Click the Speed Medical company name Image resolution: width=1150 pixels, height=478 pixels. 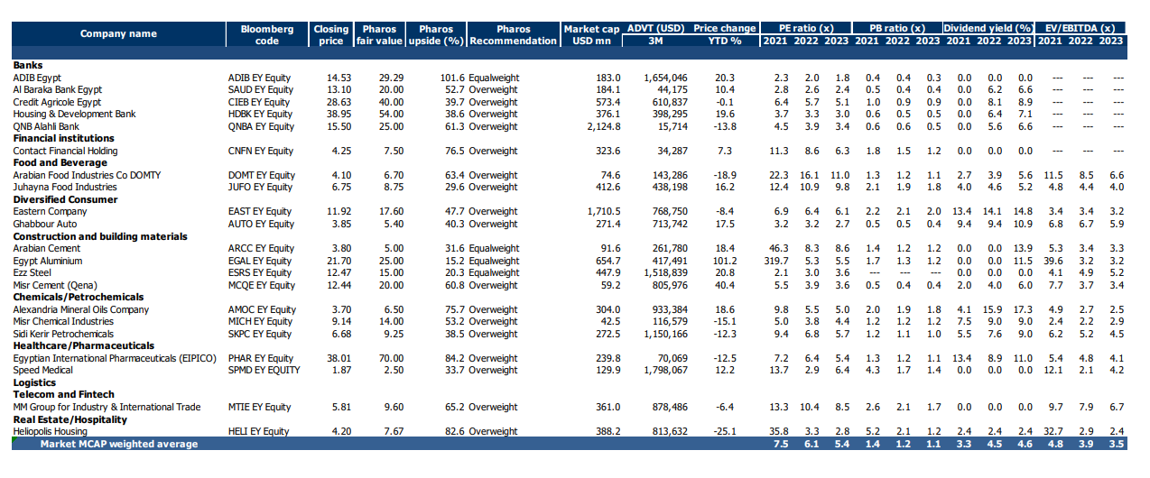pyautogui.click(x=45, y=371)
